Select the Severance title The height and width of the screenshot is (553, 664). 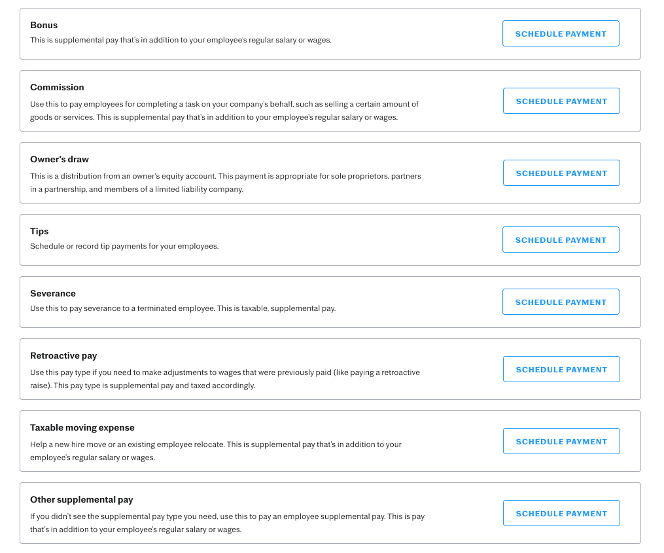pyautogui.click(x=53, y=294)
